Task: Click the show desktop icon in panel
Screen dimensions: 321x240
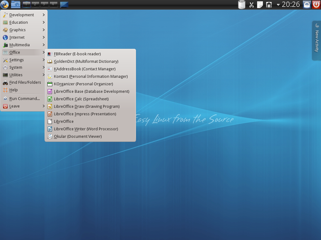Action: click(x=64, y=4)
